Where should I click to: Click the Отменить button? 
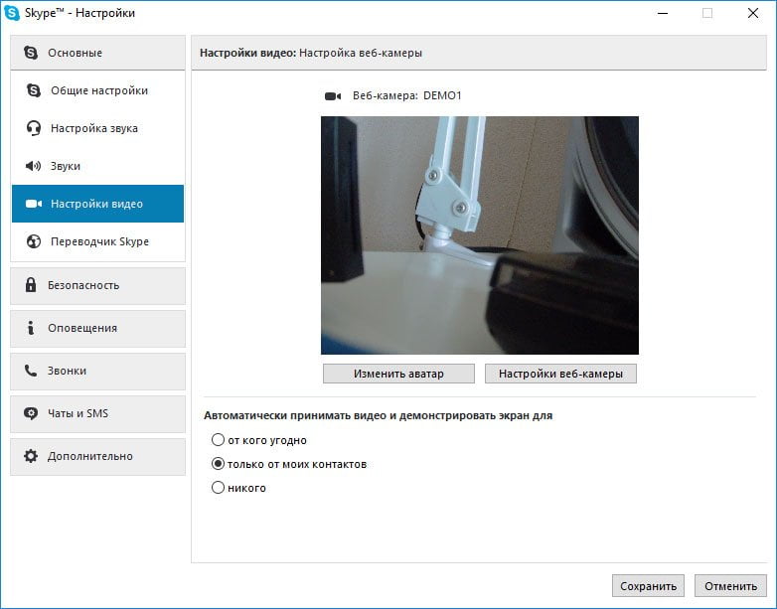pyautogui.click(x=730, y=586)
